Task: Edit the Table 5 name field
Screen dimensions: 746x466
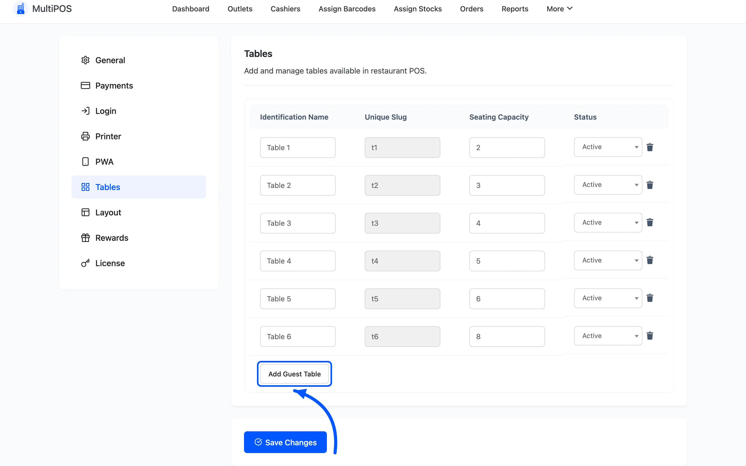Action: [x=297, y=299]
